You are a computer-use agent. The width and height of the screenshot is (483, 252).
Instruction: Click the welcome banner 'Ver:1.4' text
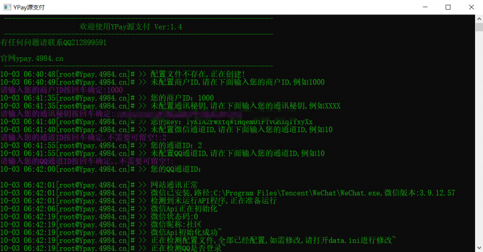click(168, 27)
